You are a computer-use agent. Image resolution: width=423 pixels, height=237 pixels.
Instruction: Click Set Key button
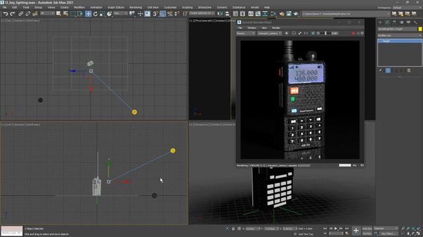coord(367,234)
